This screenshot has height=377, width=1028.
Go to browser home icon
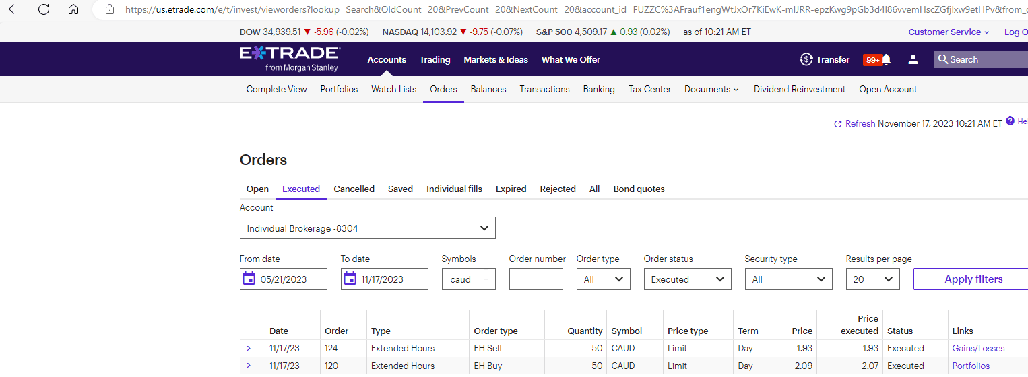[x=73, y=9]
